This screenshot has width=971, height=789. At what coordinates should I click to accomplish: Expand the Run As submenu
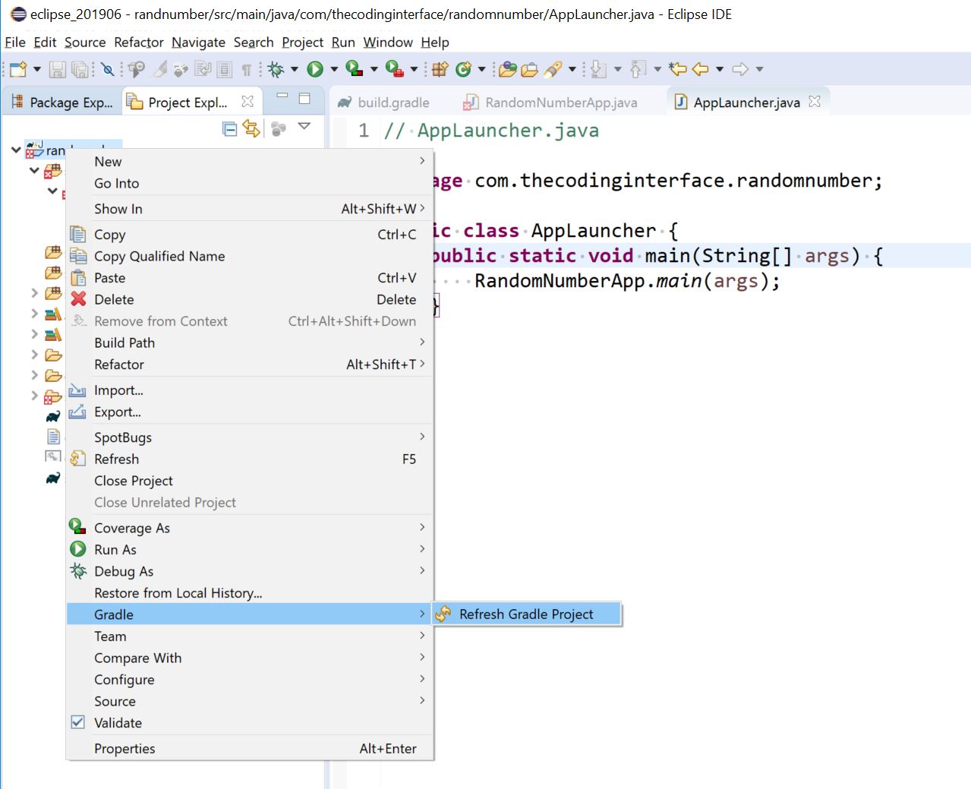pos(115,549)
